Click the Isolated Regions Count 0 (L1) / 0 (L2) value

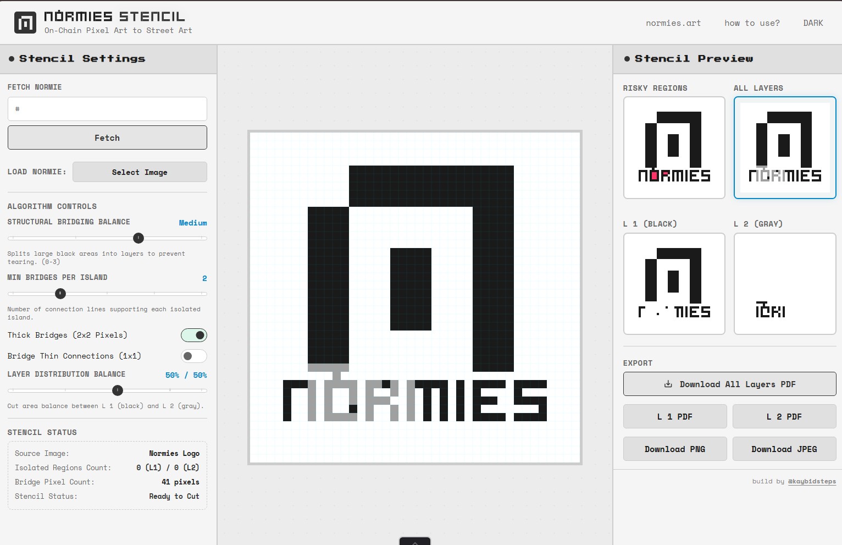tap(168, 467)
